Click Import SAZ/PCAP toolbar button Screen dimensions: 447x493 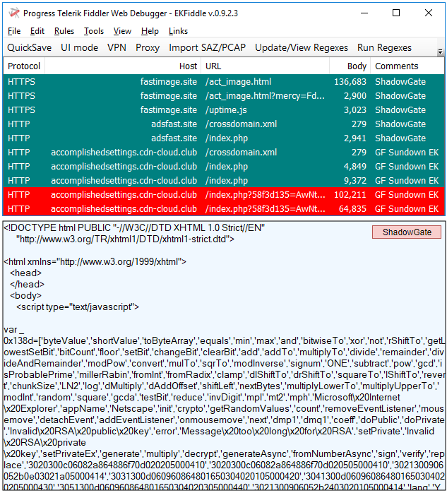(208, 48)
